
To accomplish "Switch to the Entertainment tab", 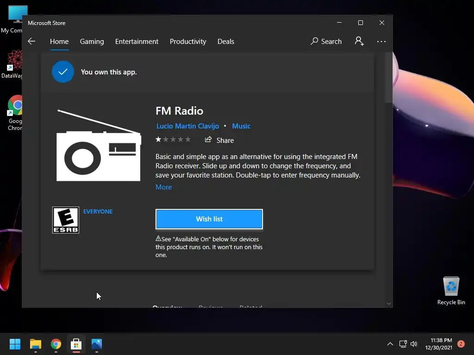I will 137,41.
